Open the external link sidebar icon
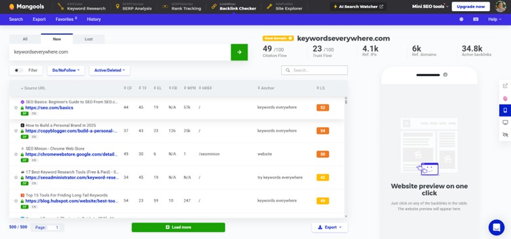The height and width of the screenshot is (239, 511). pyautogui.click(x=505, y=86)
